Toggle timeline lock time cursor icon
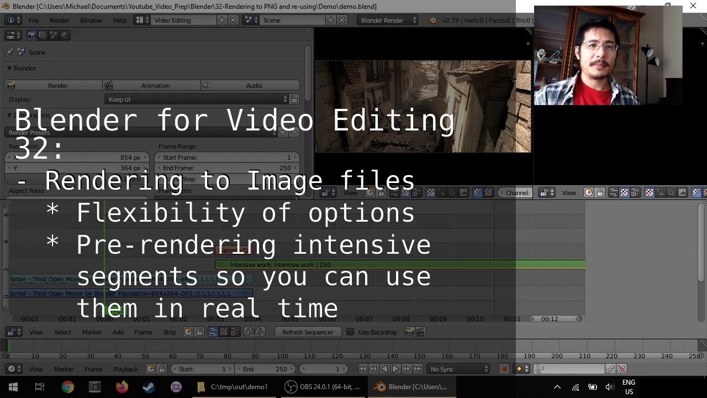Viewport: 707px width, 398px height. pos(162,369)
